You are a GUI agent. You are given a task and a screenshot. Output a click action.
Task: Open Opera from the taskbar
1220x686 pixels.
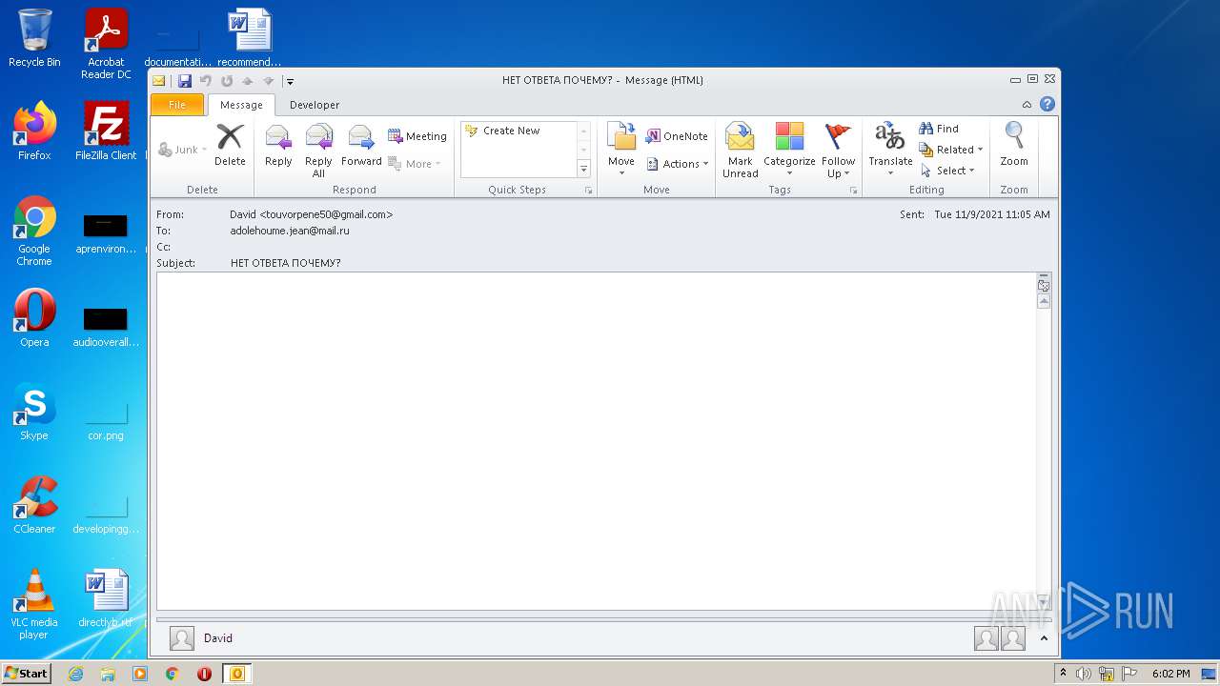pyautogui.click(x=204, y=674)
